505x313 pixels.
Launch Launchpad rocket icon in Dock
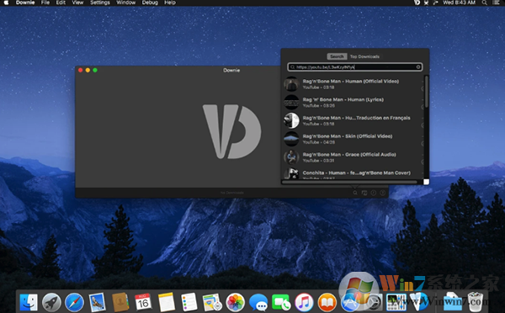(51, 302)
